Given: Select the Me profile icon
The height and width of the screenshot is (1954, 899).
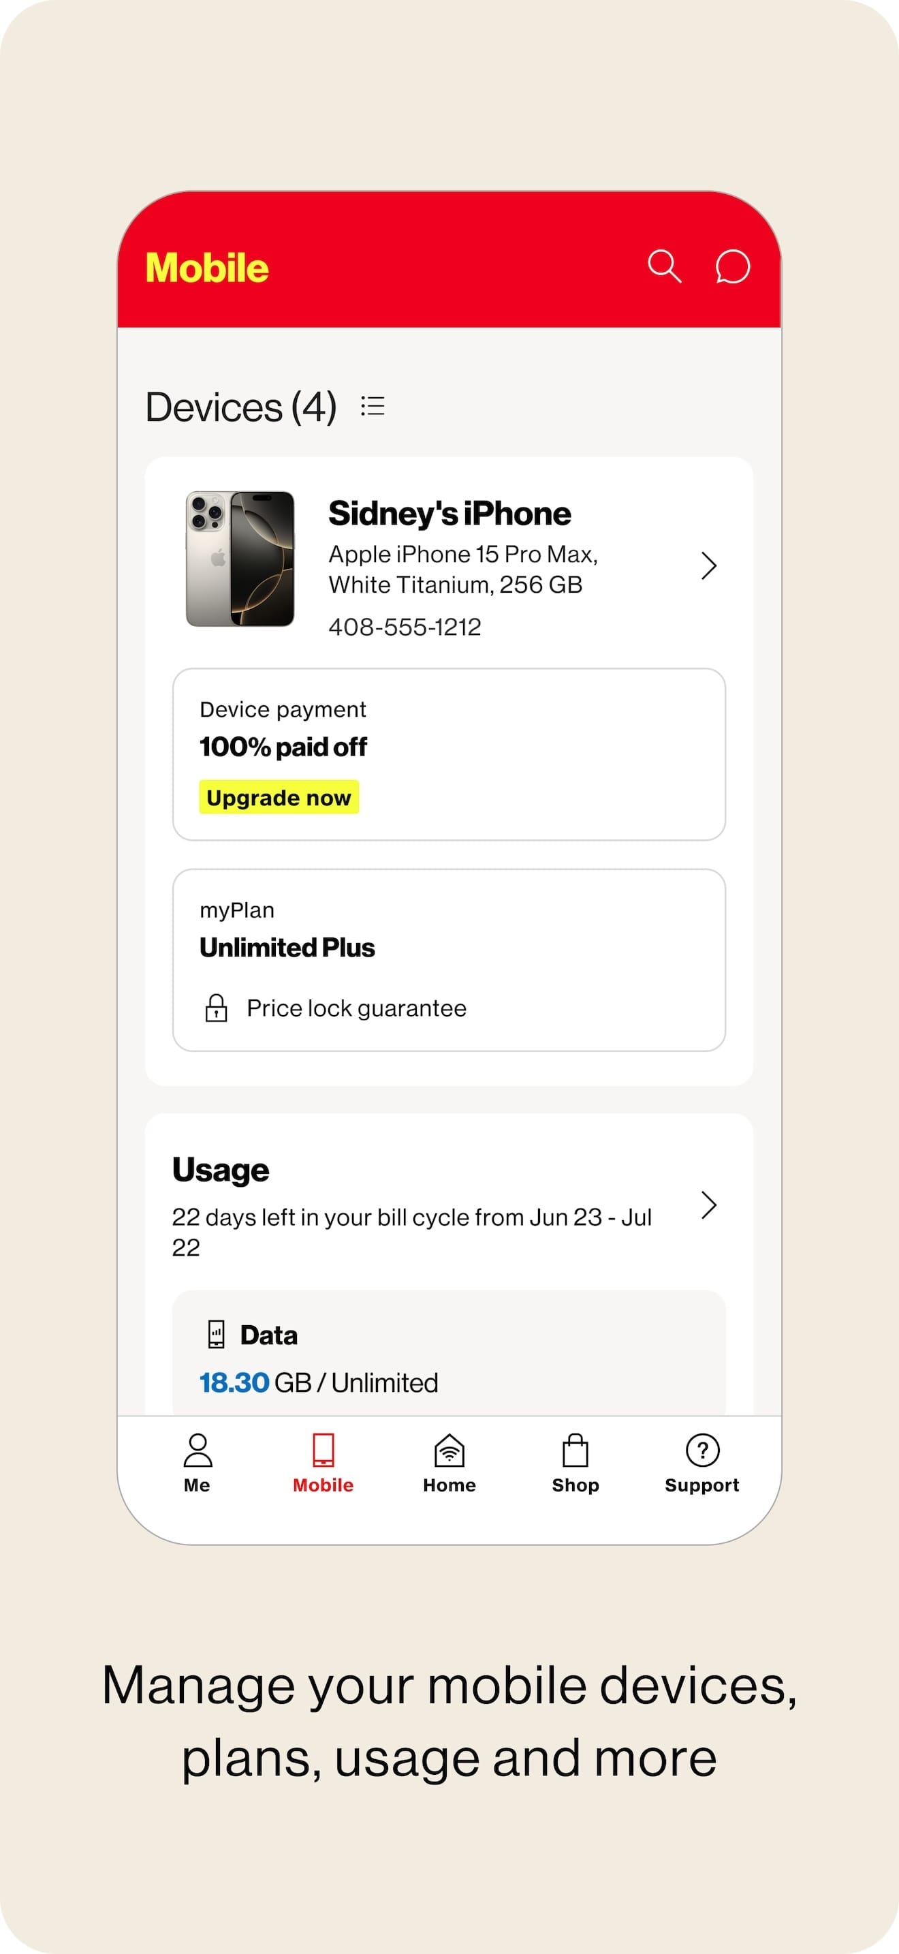Looking at the screenshot, I should 196,1450.
